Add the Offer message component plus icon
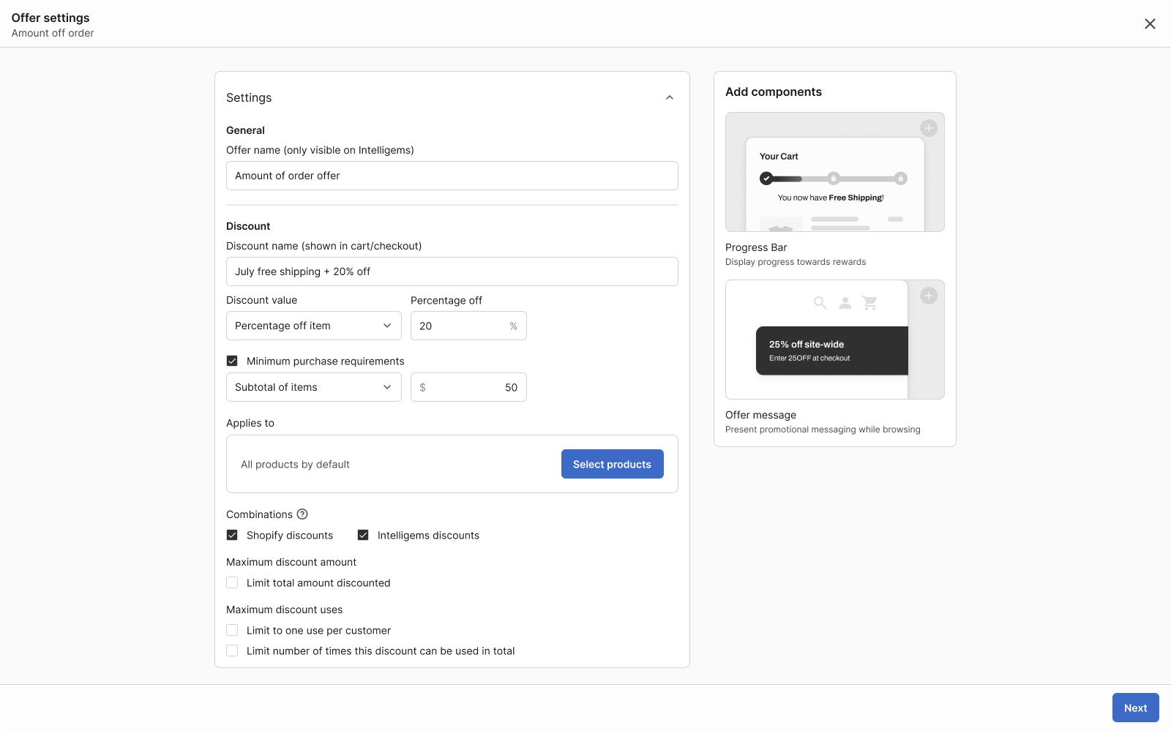The image size is (1171, 731). 928,296
